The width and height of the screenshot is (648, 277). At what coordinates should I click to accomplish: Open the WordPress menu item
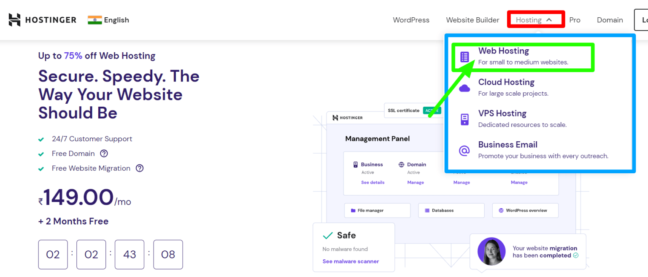411,20
